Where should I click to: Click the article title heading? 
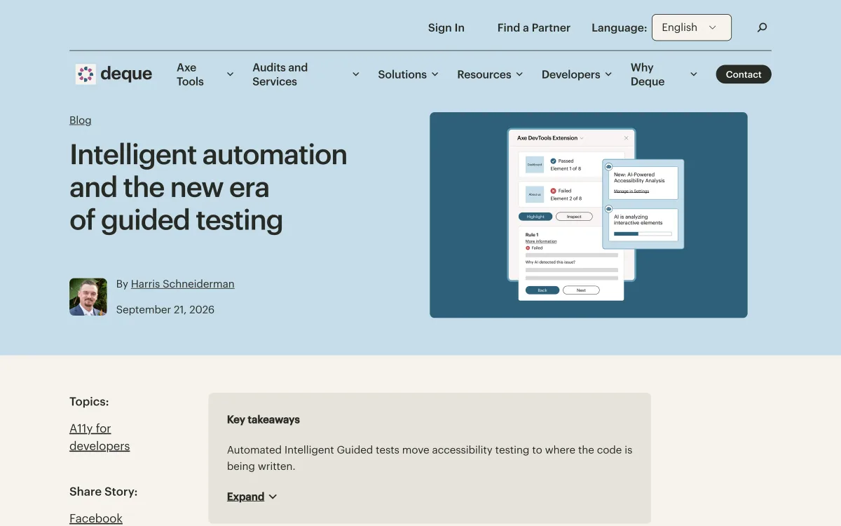(x=208, y=187)
